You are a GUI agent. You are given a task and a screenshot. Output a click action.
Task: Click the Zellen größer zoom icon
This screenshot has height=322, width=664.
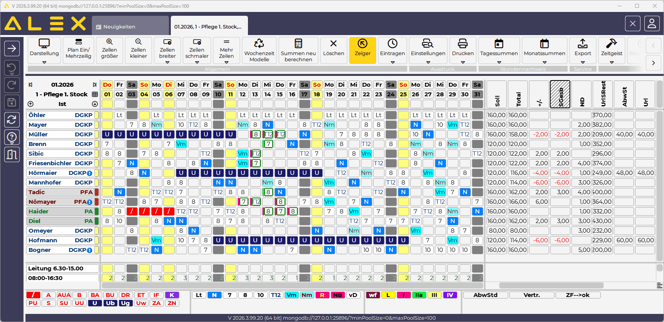(110, 42)
